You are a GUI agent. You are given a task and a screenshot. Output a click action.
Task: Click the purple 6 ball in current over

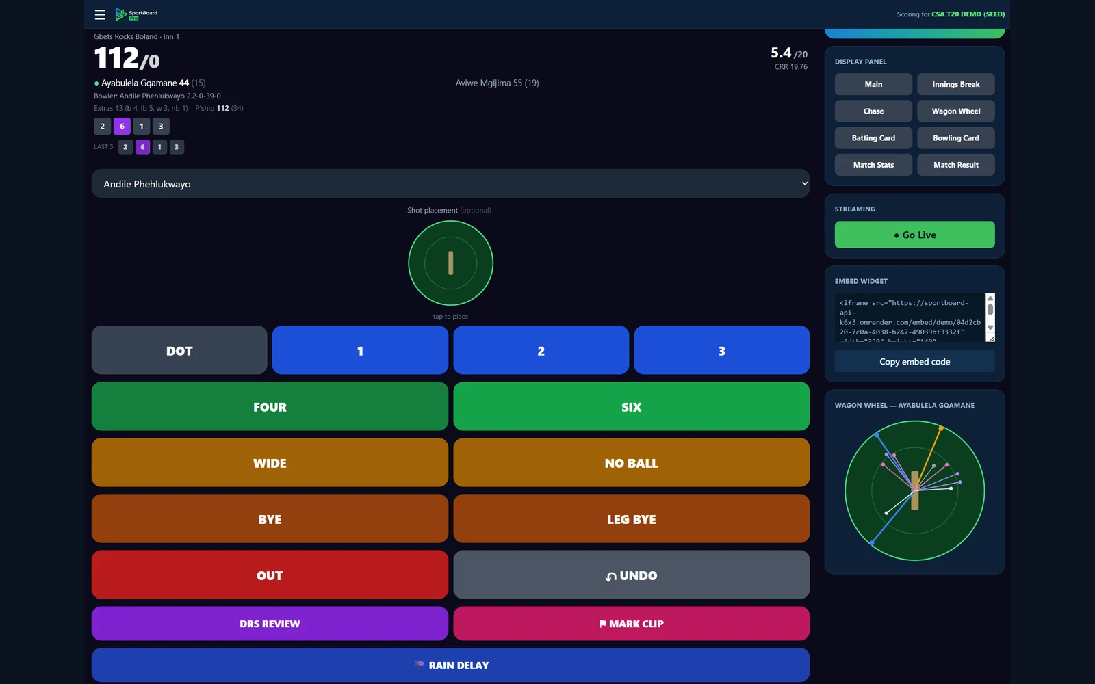click(x=122, y=126)
